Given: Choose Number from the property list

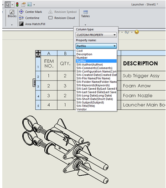Looking at the screenshot, I should pos(96,58).
